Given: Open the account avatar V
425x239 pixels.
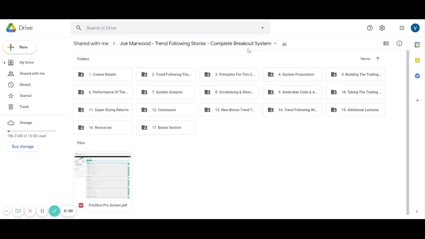Looking at the screenshot, I should pos(415,28).
